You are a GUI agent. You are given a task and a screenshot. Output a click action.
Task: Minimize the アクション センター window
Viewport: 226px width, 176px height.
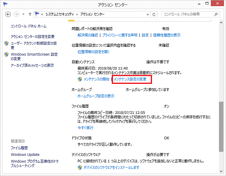(199, 4)
